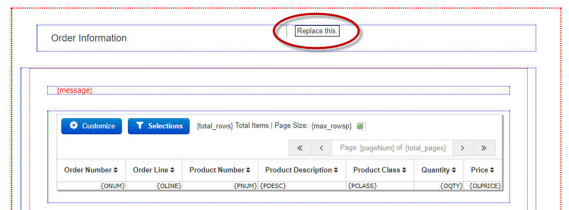Sort by Product Description arrows
The height and width of the screenshot is (210, 569).
pyautogui.click(x=336, y=170)
